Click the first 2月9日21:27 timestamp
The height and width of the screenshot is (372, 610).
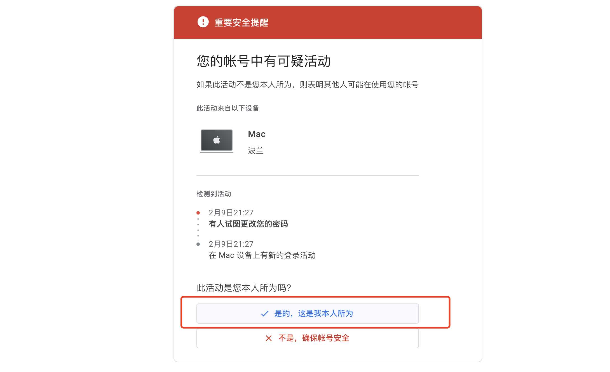(231, 213)
